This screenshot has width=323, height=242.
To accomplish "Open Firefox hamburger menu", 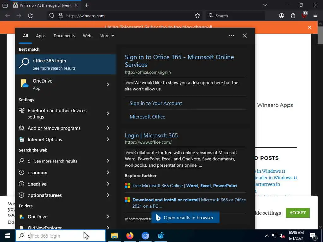I will click(x=315, y=16).
